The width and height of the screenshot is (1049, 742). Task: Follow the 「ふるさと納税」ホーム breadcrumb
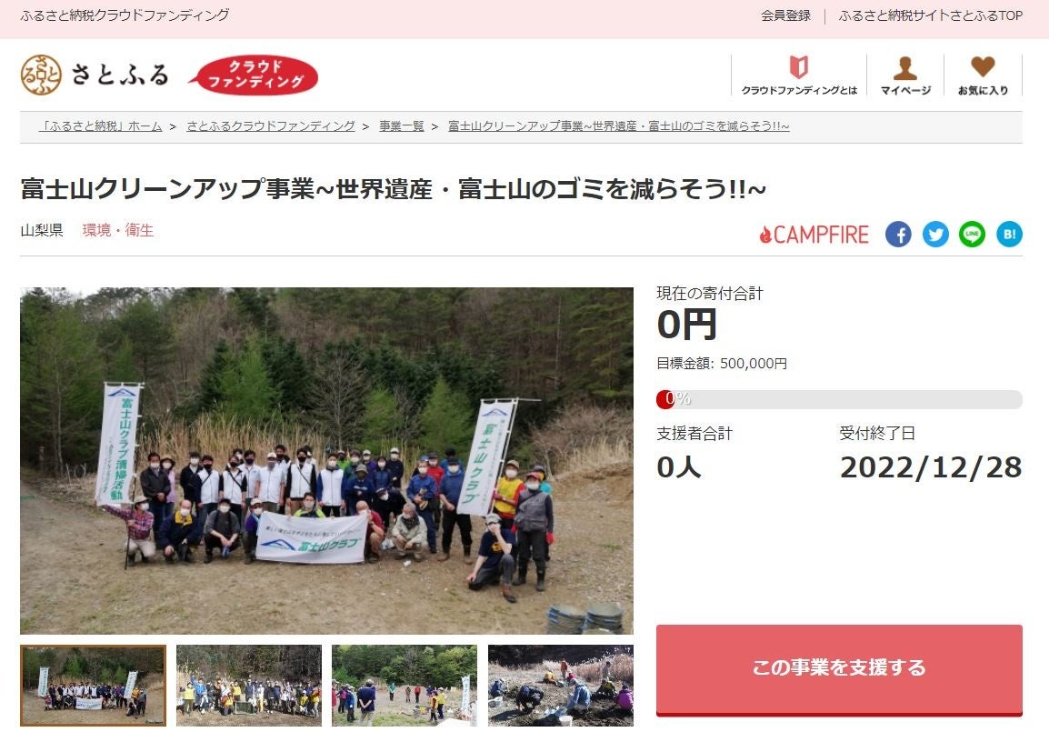pyautogui.click(x=100, y=125)
